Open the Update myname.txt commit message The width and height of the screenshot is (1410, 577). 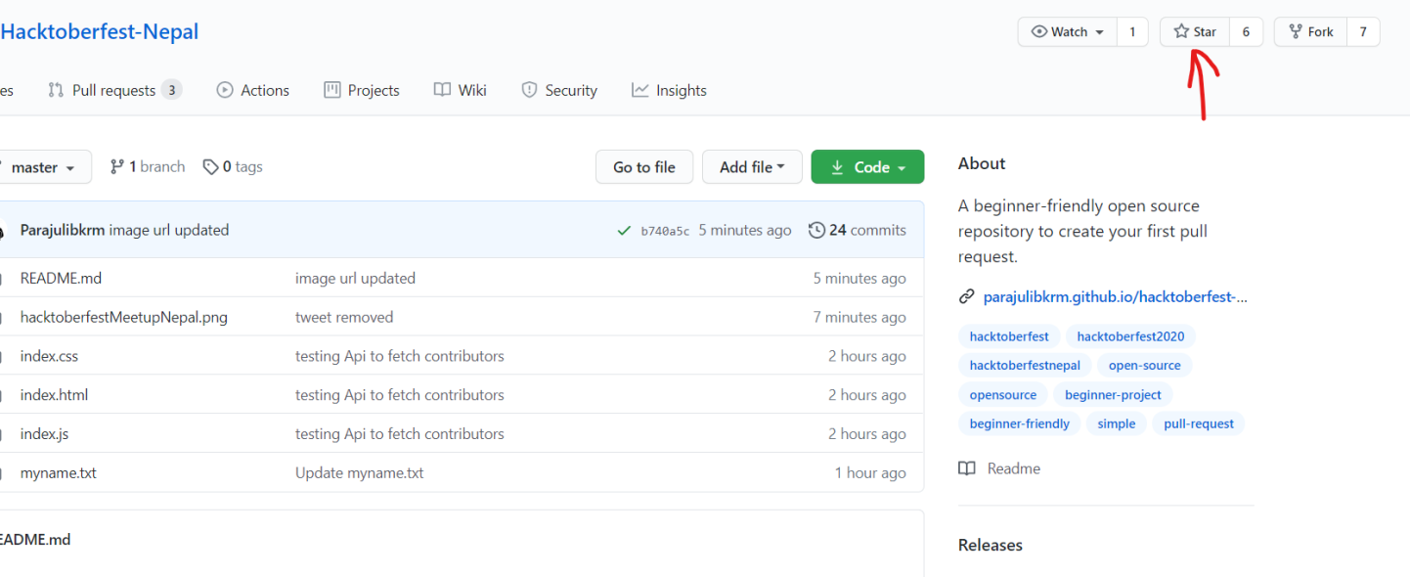click(x=360, y=473)
